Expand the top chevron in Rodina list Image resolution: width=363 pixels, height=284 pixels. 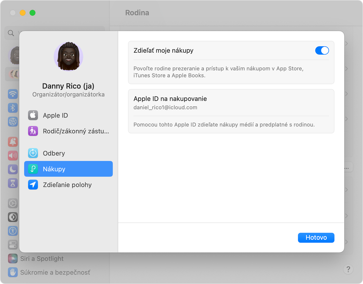coord(347,44)
